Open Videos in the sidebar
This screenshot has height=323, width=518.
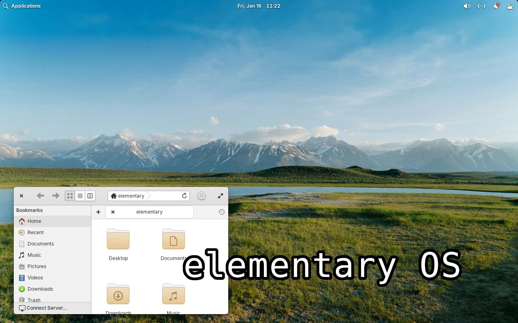click(x=53, y=278)
